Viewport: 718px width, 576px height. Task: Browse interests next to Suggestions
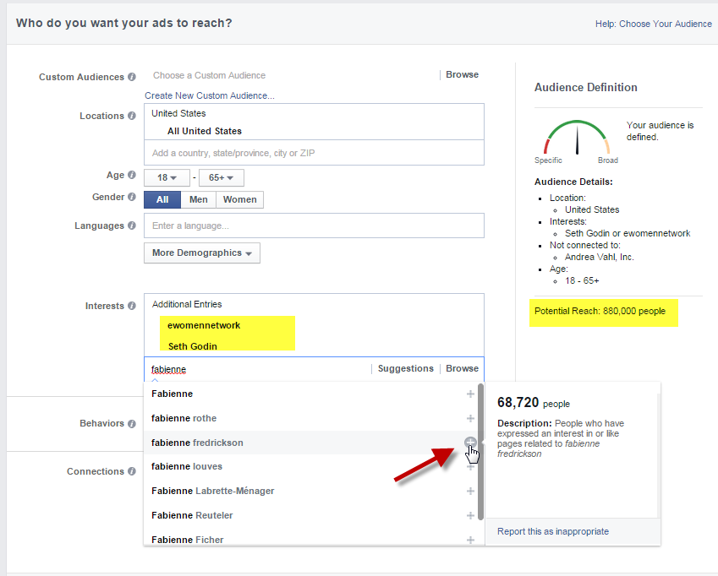(462, 368)
